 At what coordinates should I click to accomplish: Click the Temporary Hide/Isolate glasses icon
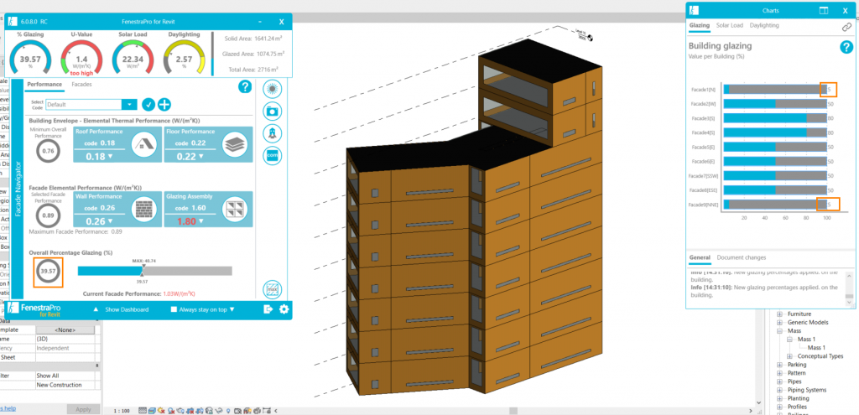(219, 410)
